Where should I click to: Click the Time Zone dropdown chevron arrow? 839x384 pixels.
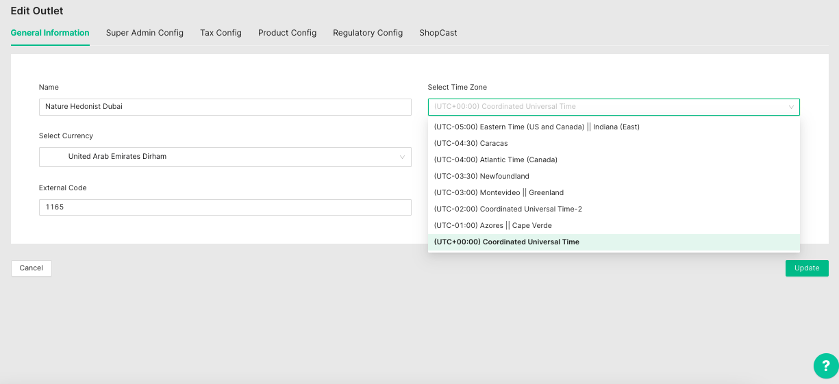tap(791, 107)
